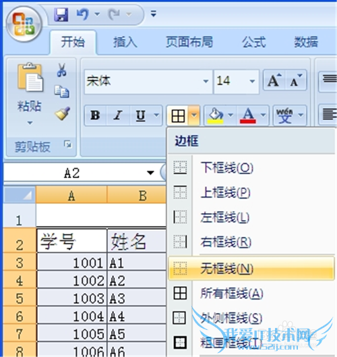Open the undo history dropdown arrow
Image resolution: width=337 pixels, height=357 pixels.
[x=97, y=14]
